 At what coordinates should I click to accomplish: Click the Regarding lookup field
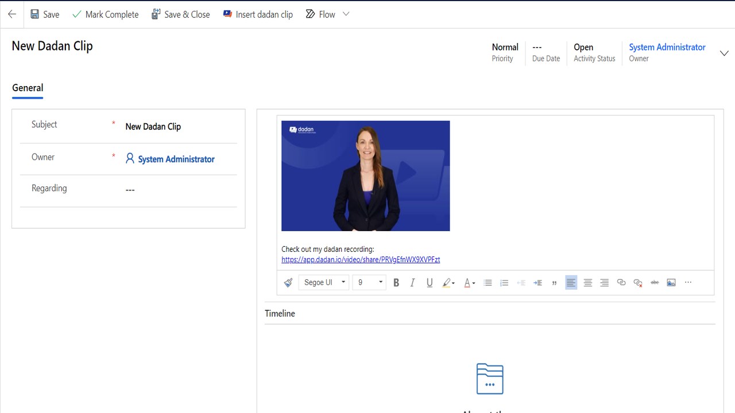(x=181, y=190)
